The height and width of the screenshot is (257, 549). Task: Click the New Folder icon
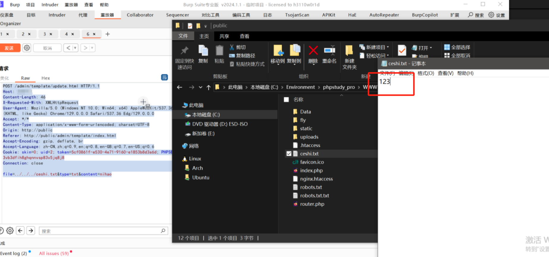[x=349, y=57]
